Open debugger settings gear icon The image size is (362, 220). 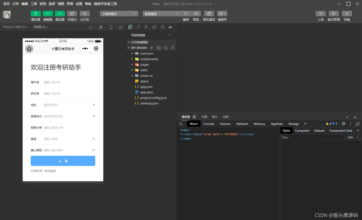(344, 124)
